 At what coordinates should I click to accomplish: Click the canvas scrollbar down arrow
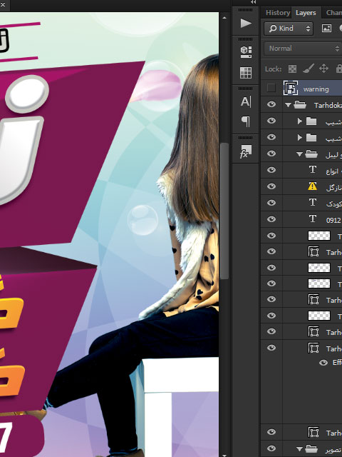pos(224,455)
